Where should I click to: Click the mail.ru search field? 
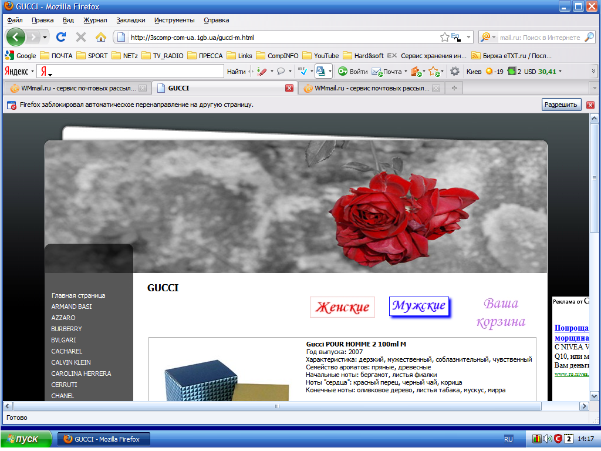coord(540,37)
